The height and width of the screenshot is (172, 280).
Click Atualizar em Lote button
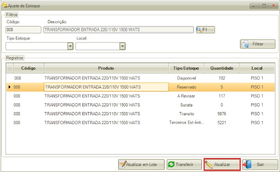point(141,164)
